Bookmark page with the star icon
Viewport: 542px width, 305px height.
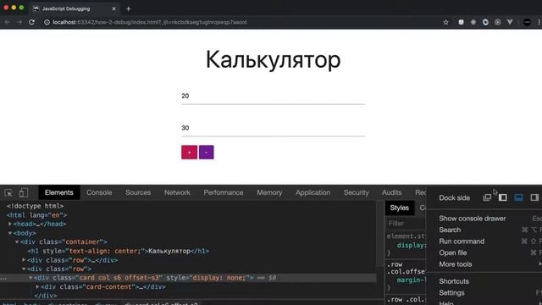click(446, 22)
